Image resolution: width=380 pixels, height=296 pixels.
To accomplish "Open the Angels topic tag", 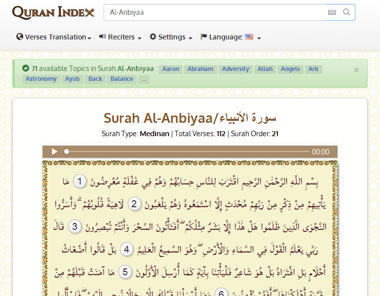I will 290,69.
